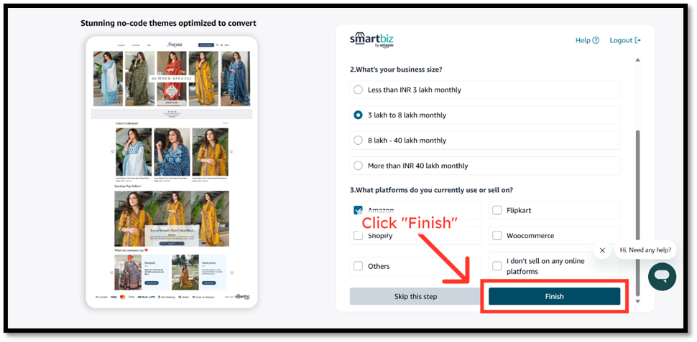Click the 'Skip this step' button
The image size is (697, 342).
point(415,296)
